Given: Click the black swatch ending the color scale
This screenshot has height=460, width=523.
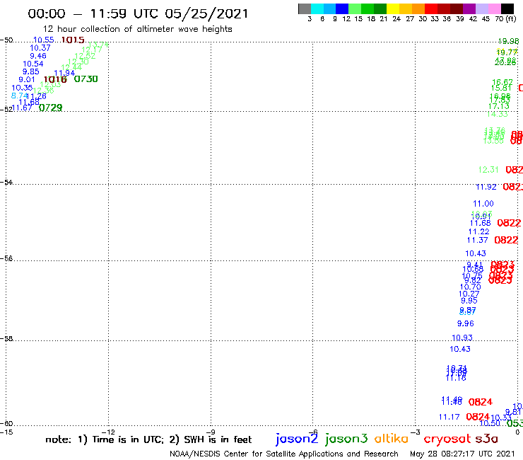Looking at the screenshot, I should [507, 8].
